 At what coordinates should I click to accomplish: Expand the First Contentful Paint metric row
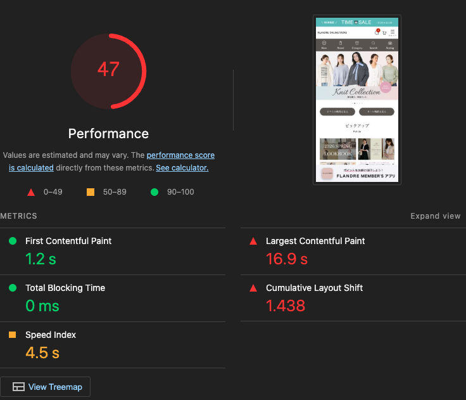click(x=68, y=241)
